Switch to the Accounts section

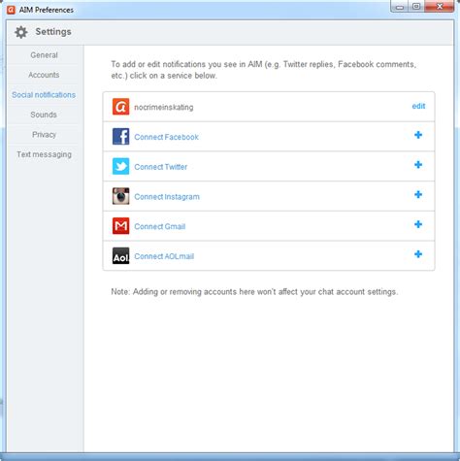point(44,75)
